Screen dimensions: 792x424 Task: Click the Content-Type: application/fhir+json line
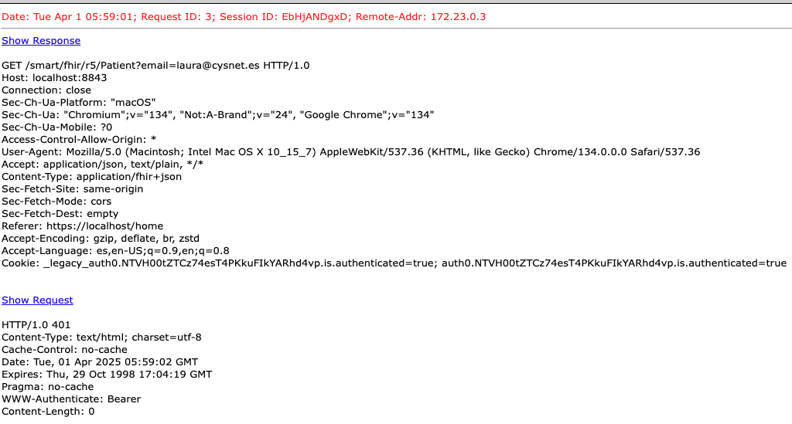(91, 176)
